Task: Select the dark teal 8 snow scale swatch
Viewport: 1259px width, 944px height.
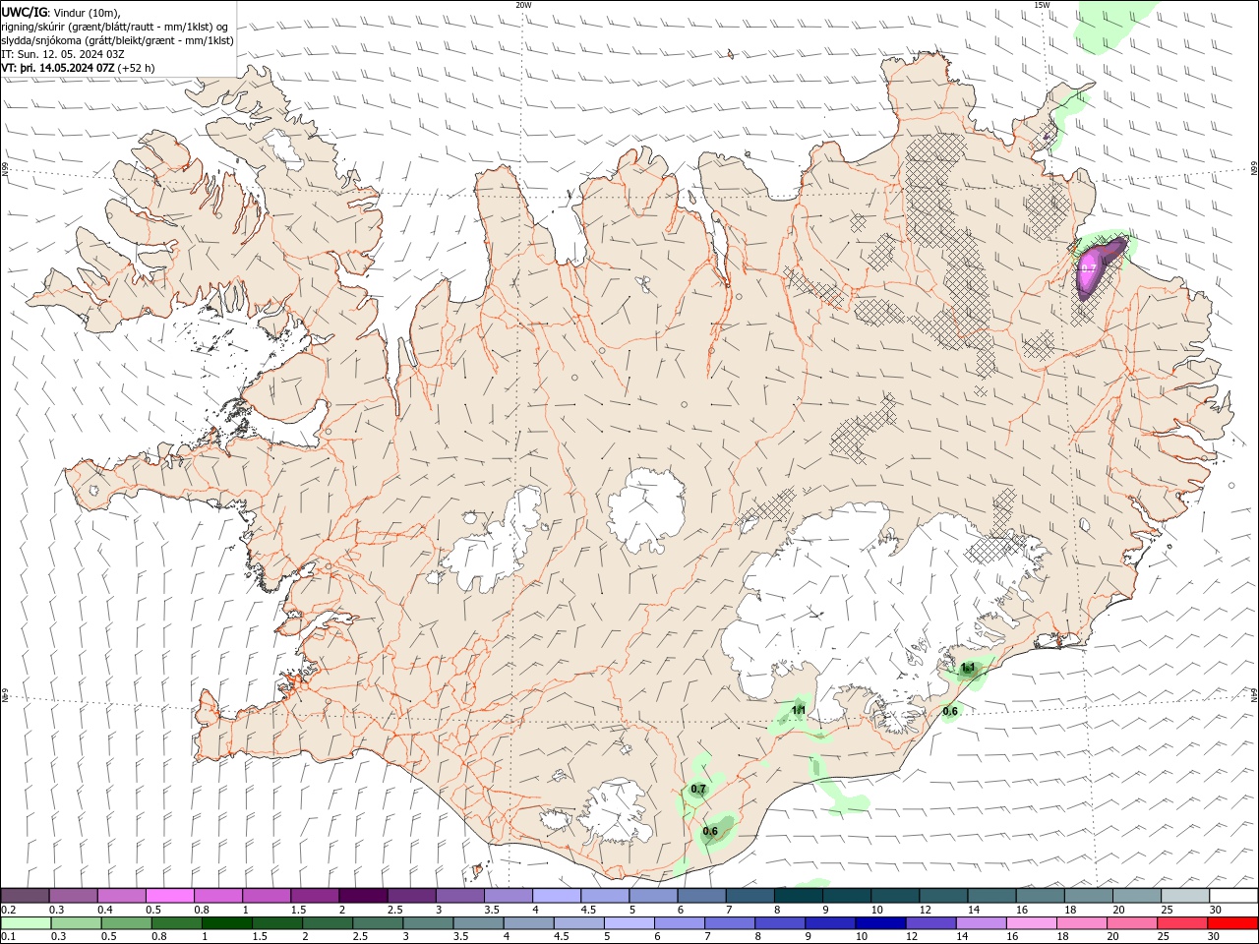Action: tap(799, 895)
